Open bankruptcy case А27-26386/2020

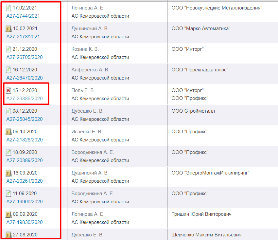[25, 99]
